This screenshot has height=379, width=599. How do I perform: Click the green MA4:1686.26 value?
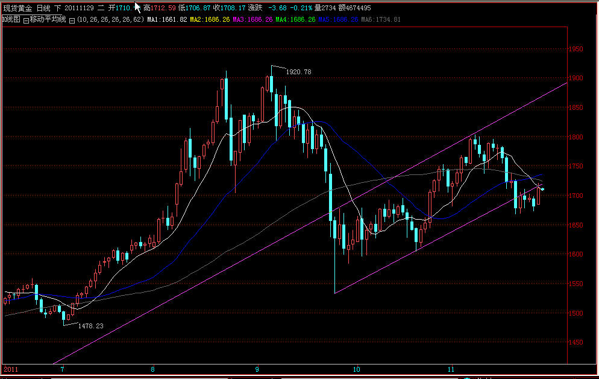click(295, 19)
